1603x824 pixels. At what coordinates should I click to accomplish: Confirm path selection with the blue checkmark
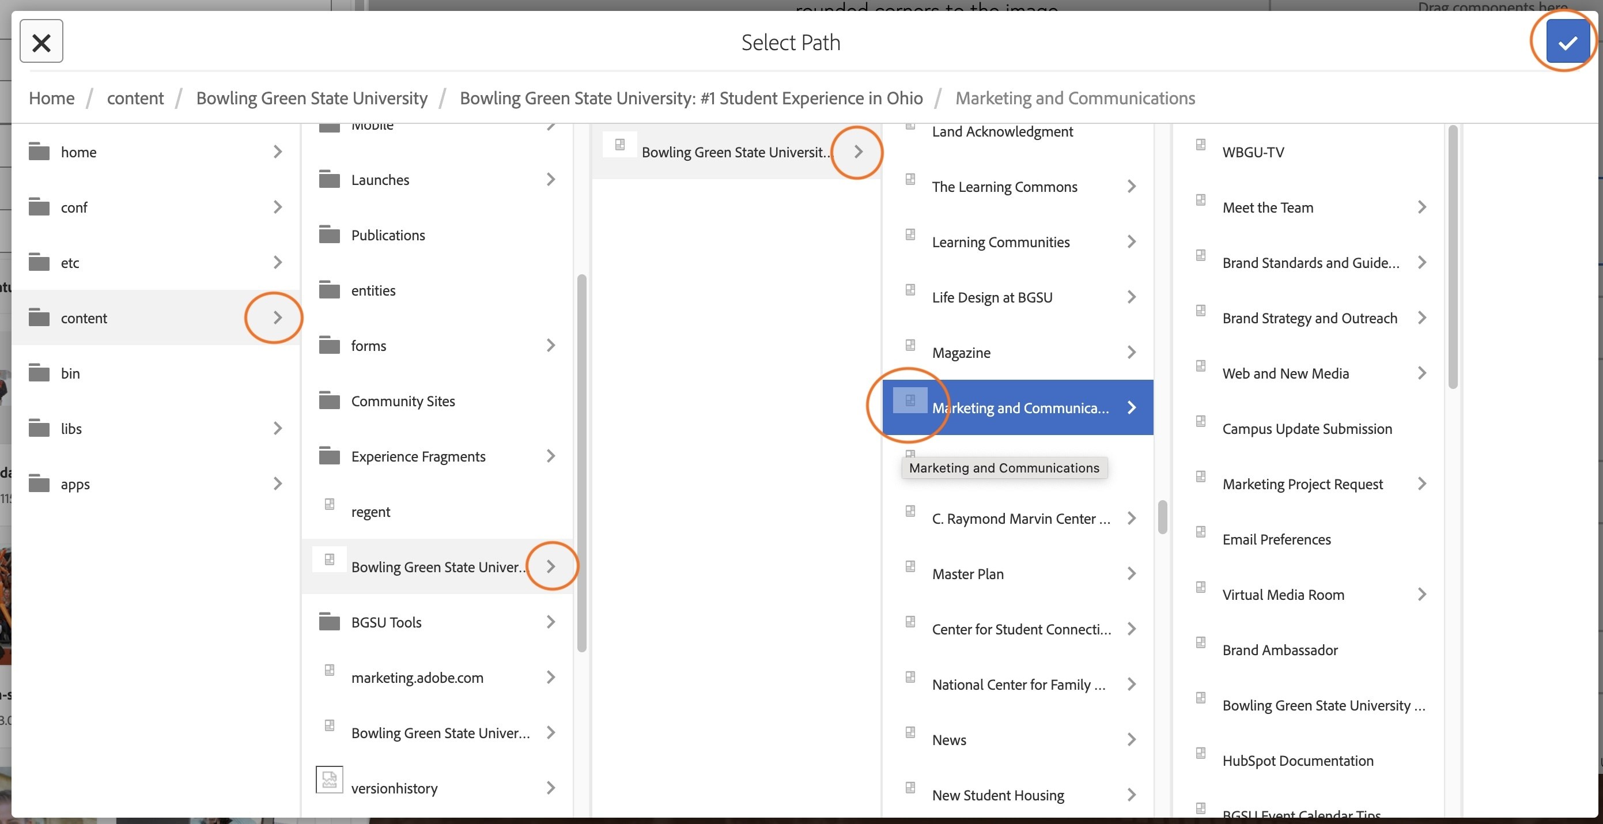click(x=1567, y=41)
